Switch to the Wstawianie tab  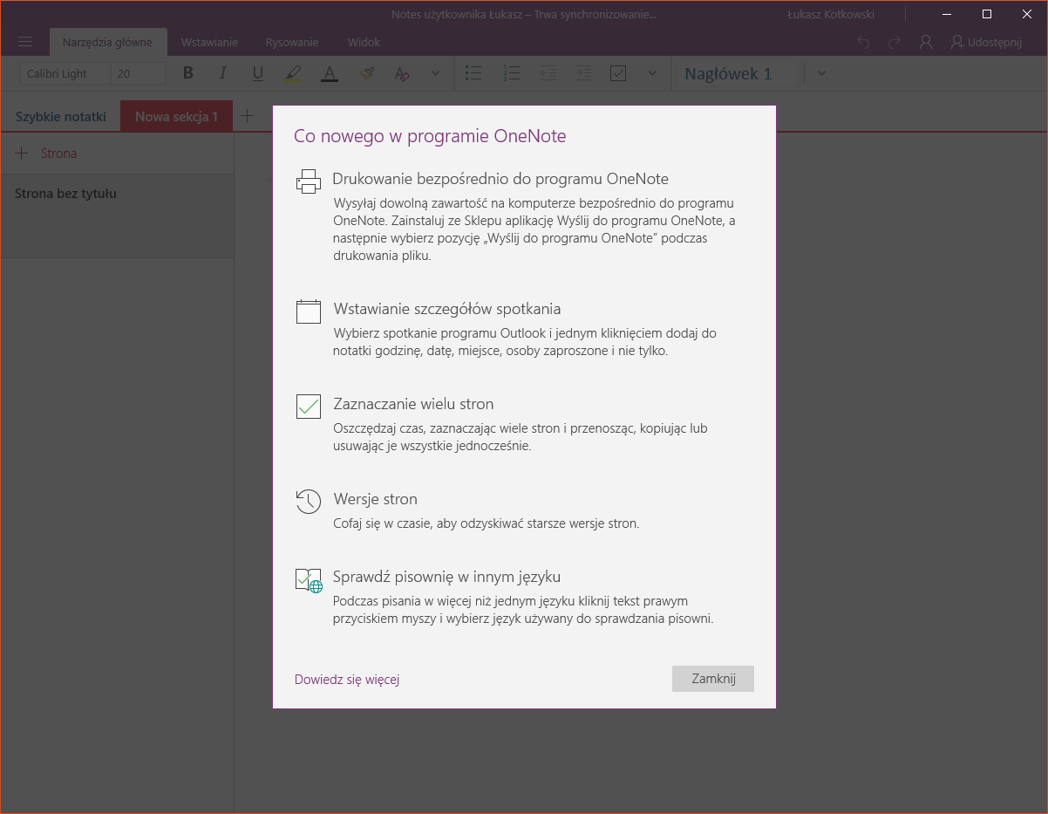pyautogui.click(x=209, y=42)
